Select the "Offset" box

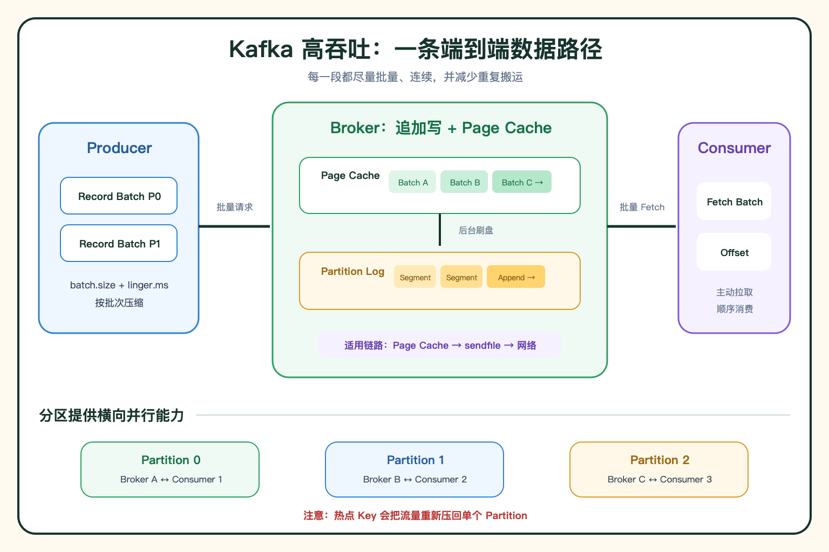(734, 252)
